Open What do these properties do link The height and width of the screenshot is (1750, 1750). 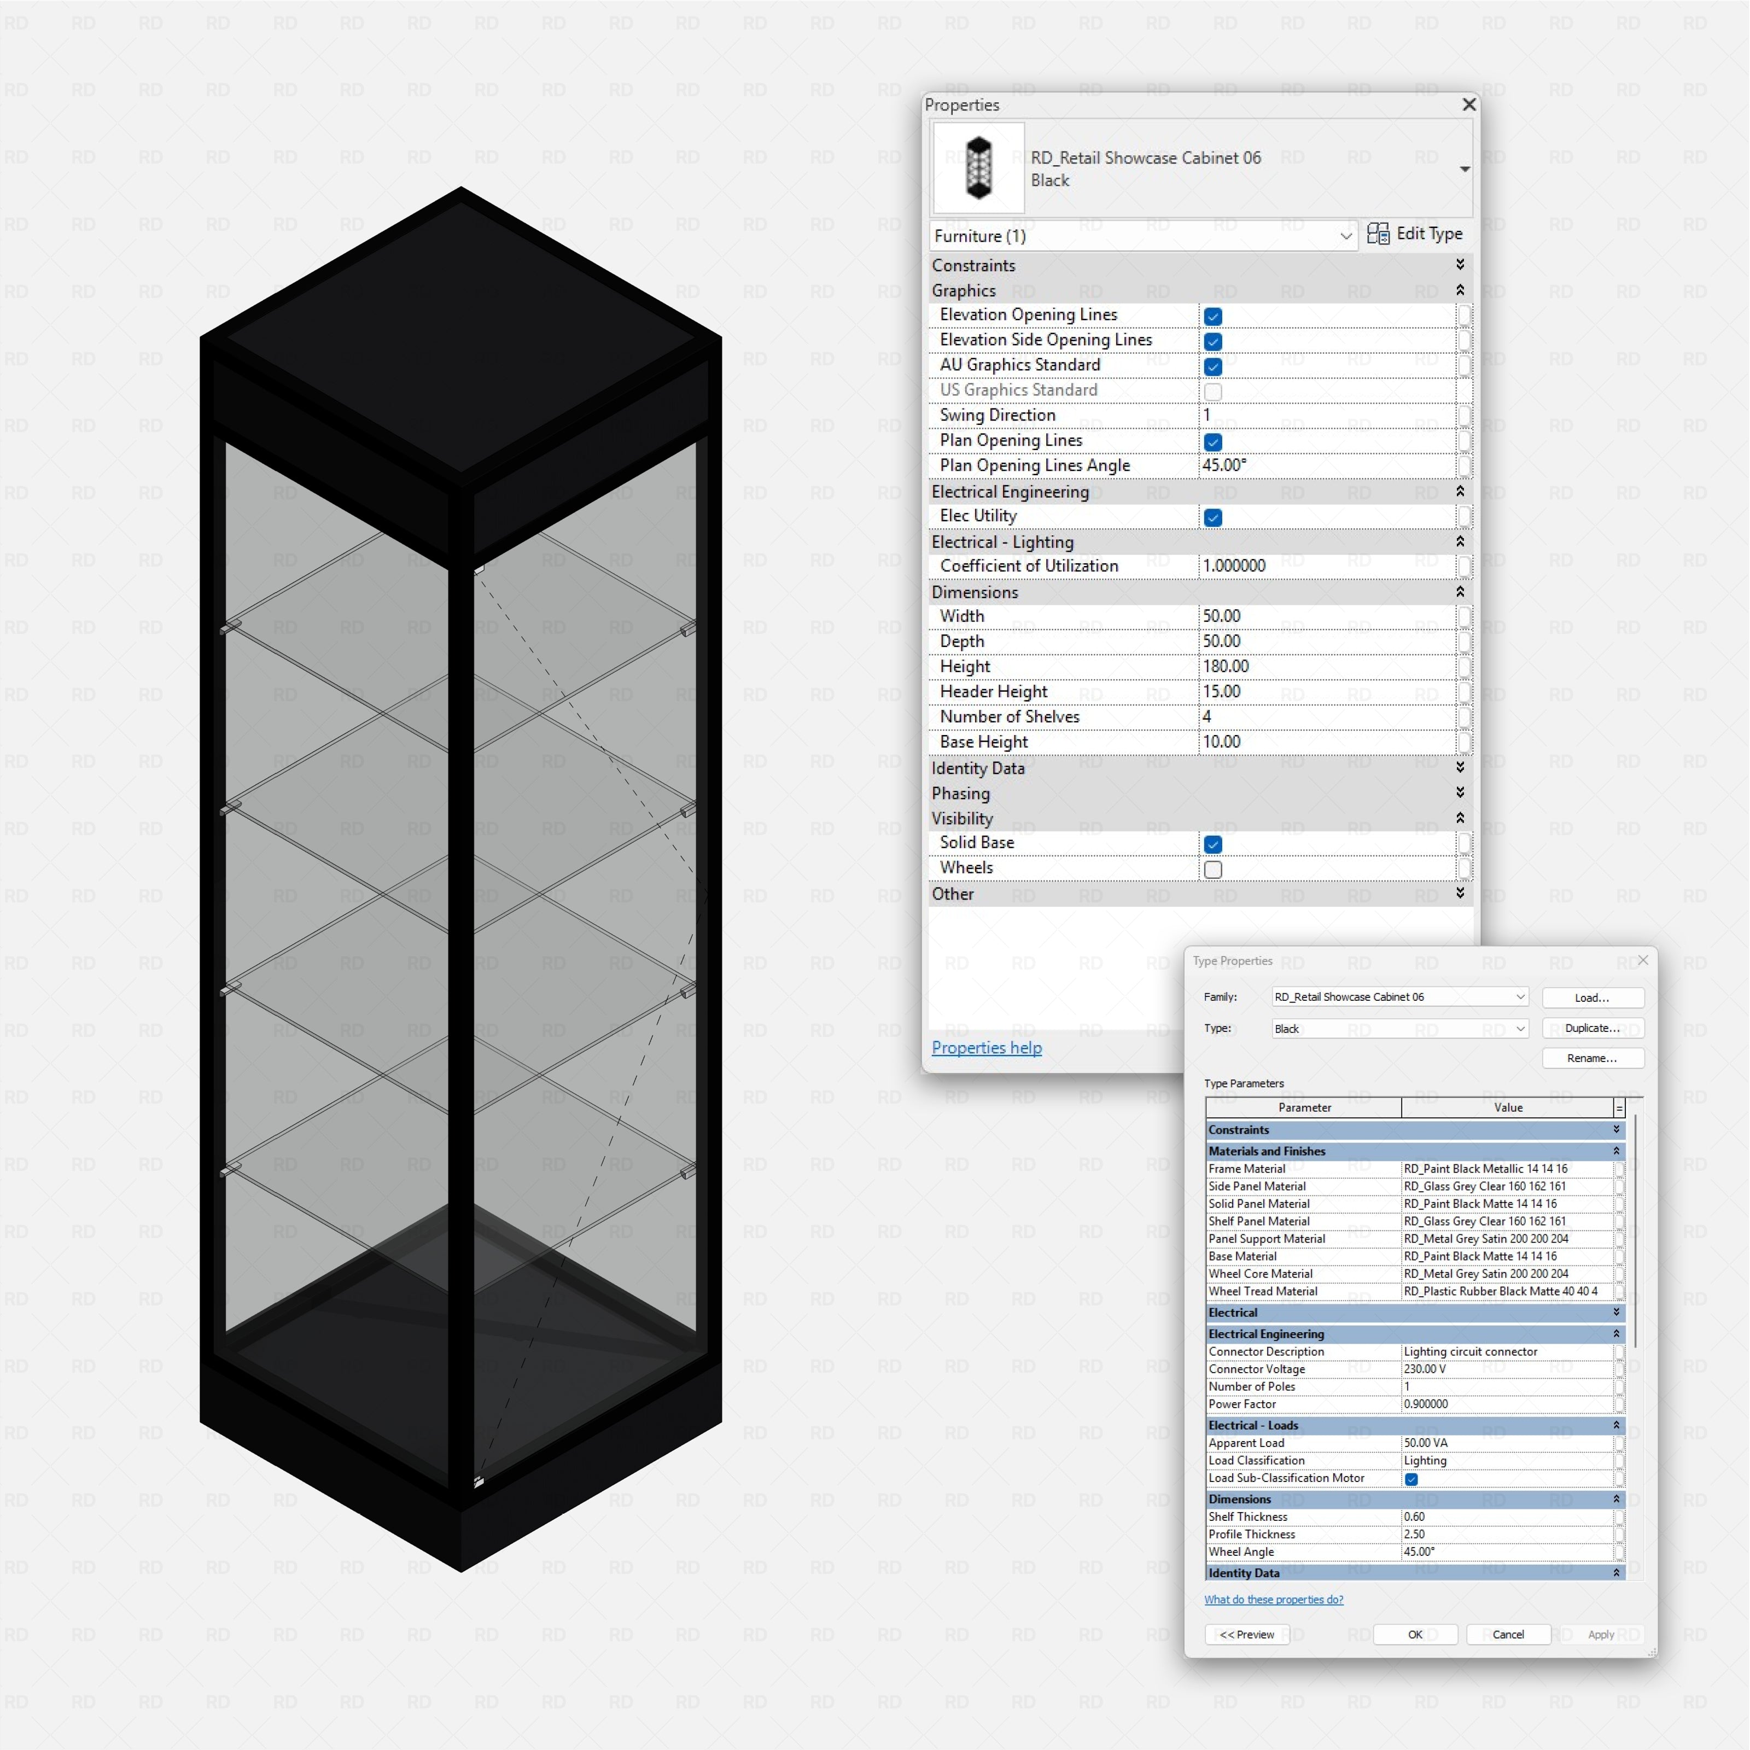coord(1274,1600)
